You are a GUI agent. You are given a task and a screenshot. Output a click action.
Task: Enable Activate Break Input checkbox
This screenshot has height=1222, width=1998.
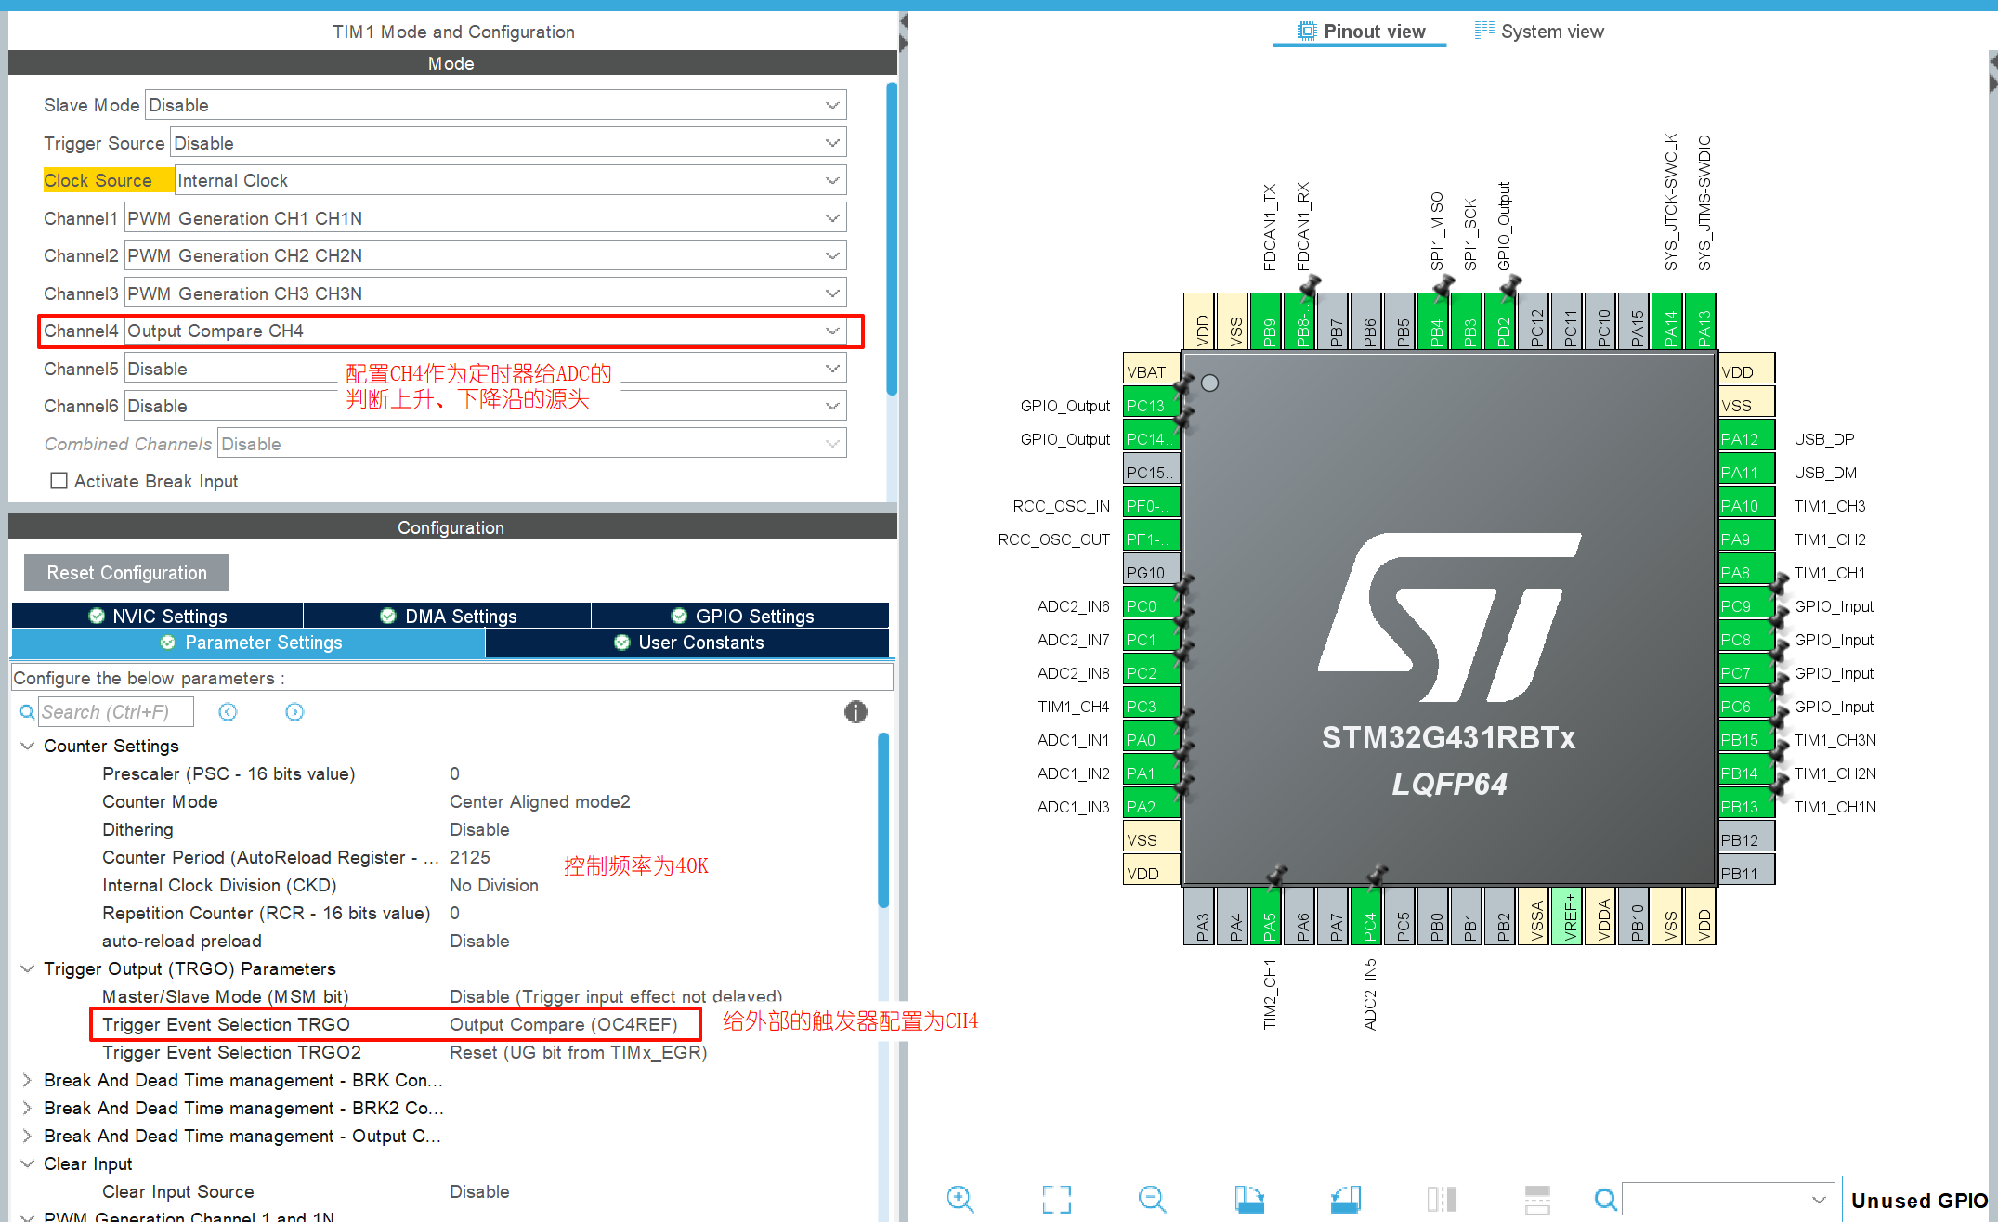click(59, 481)
